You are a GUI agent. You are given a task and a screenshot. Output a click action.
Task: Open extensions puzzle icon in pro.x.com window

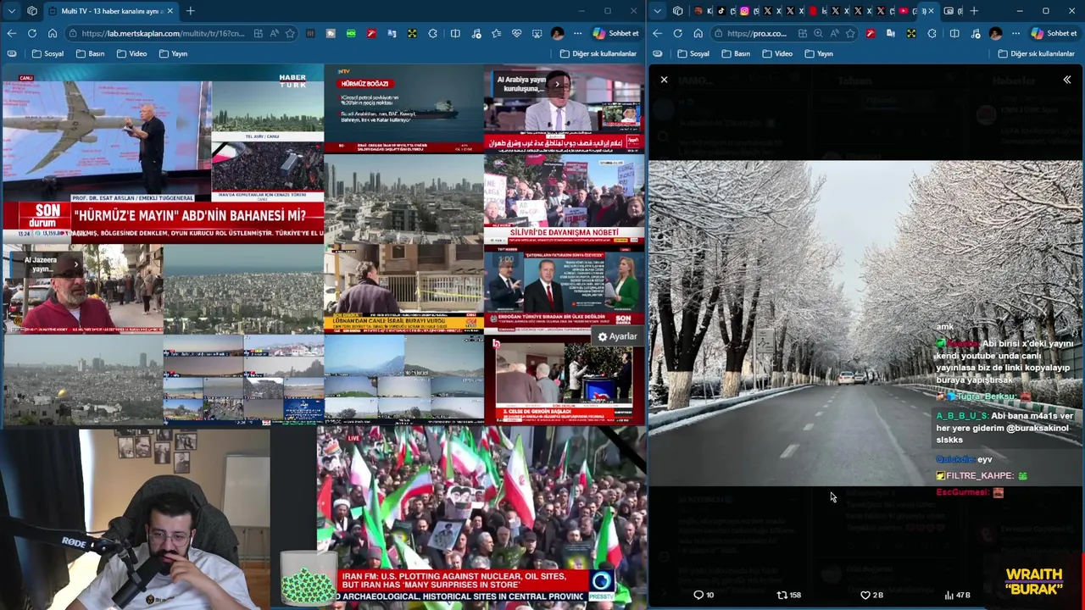click(x=932, y=33)
